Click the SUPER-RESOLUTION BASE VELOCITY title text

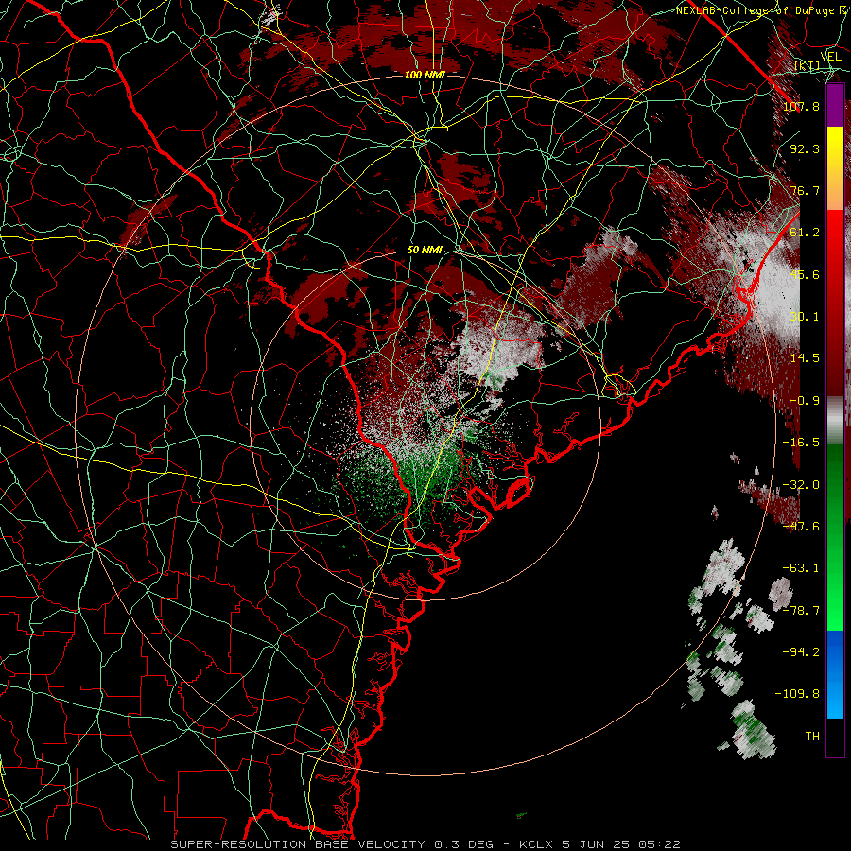[300, 844]
